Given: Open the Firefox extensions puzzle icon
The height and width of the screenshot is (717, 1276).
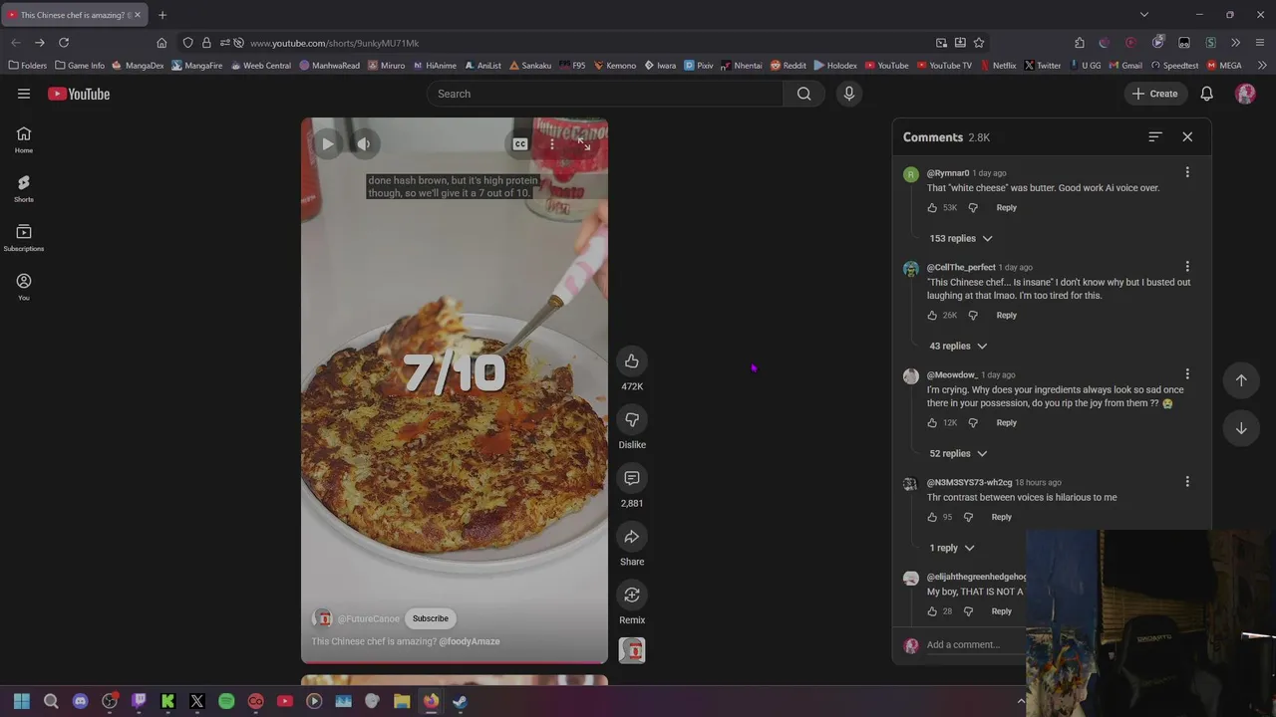Looking at the screenshot, I should 1080,43.
